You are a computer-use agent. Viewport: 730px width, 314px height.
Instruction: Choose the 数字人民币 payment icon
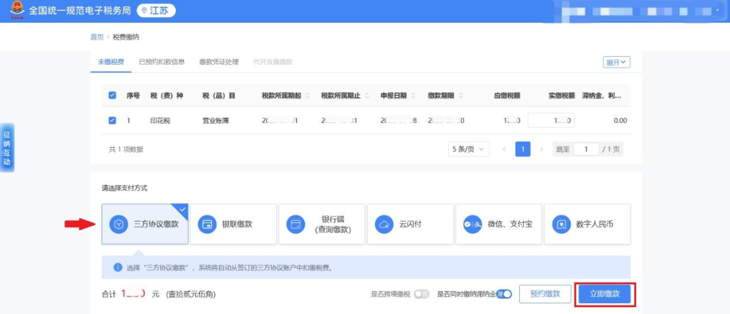click(x=561, y=224)
